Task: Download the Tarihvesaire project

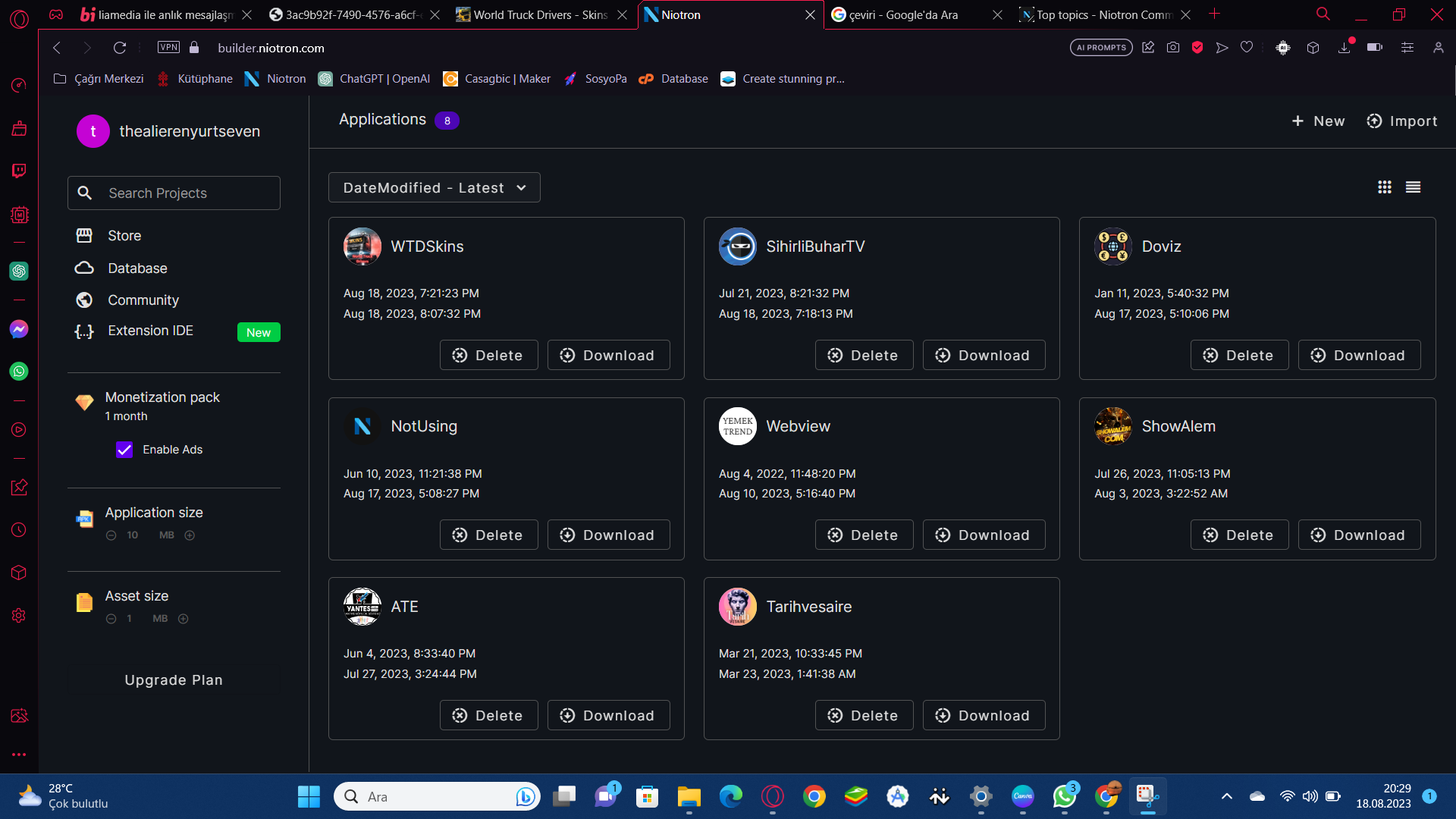Action: click(x=984, y=715)
